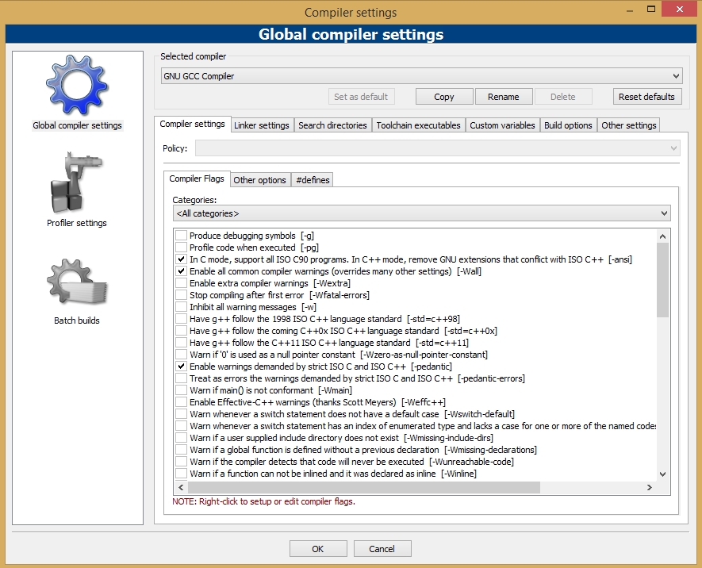This screenshot has height=568, width=702.
Task: Check the -Wmissing-declarations warning option
Action: click(x=181, y=450)
